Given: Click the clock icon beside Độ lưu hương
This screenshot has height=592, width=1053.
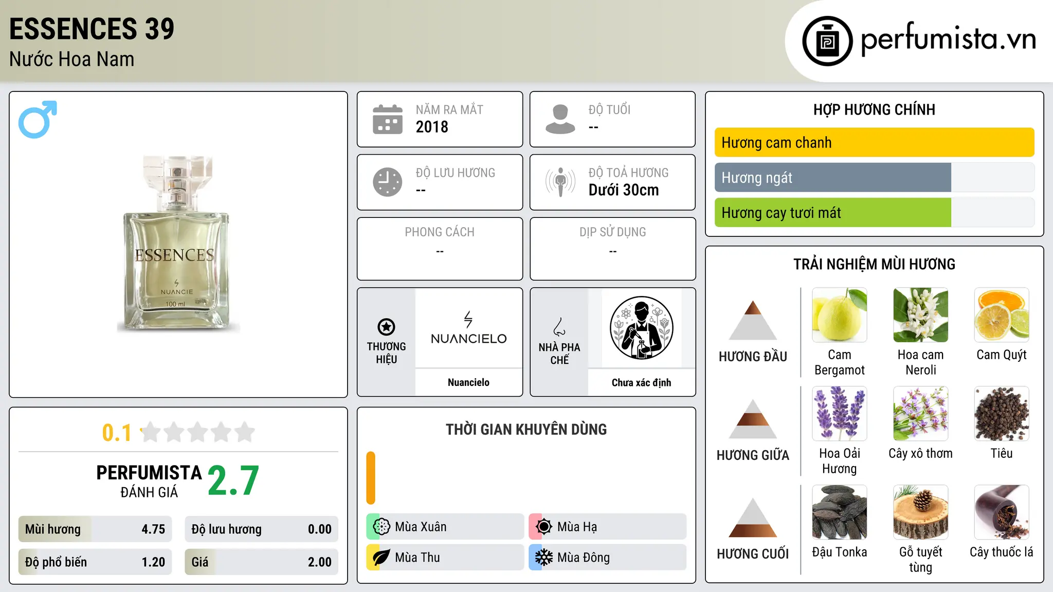Looking at the screenshot, I should tap(387, 182).
